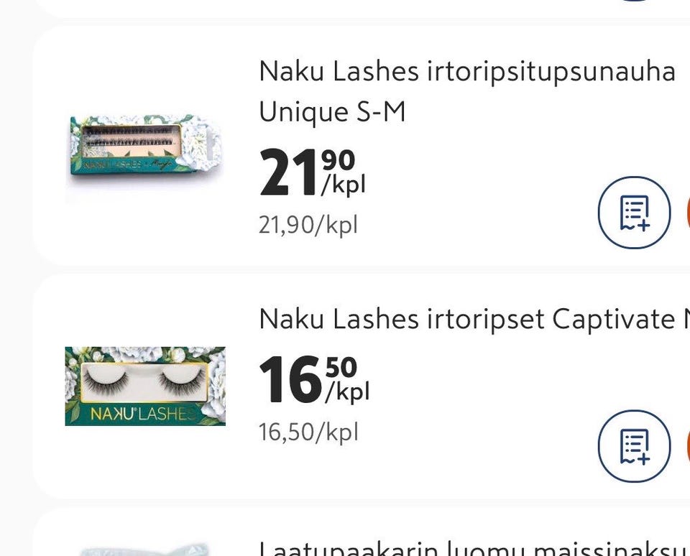Screen dimensions: 690x556
Task: Tap the small 21,90/kpl unit price text
Action: tap(308, 225)
